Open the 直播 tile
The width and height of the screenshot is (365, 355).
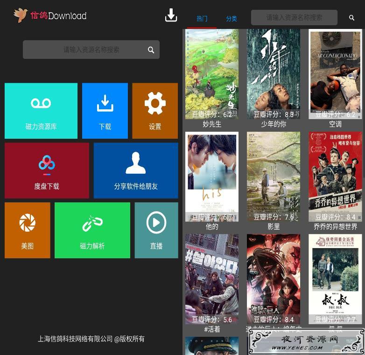[x=156, y=230]
